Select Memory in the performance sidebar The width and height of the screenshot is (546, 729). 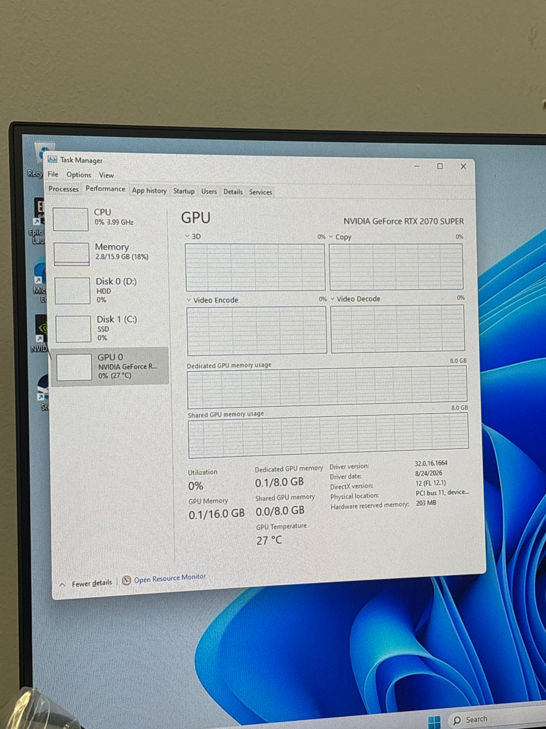pos(109,253)
